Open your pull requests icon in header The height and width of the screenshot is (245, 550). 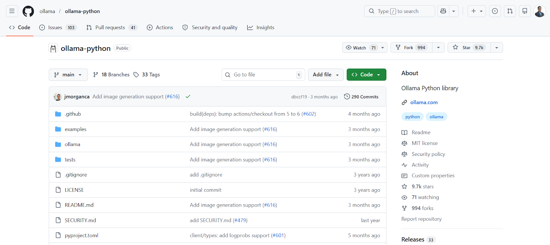coord(510,11)
